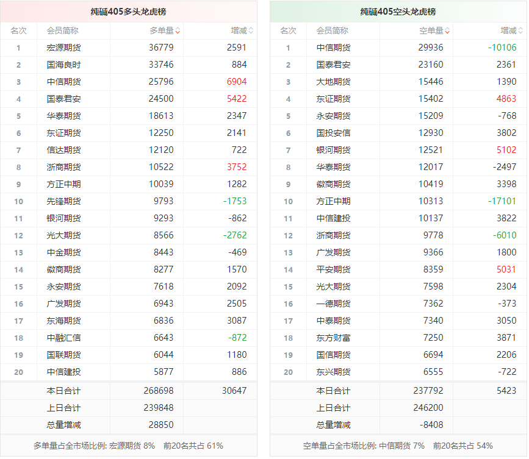The width and height of the screenshot is (529, 459).
Task: Click short total change -8408
Action: click(431, 425)
